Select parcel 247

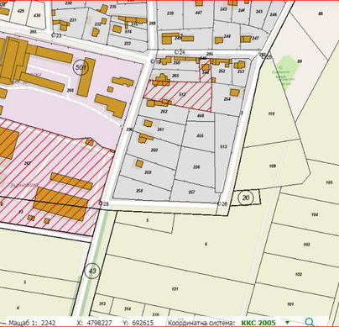pyautogui.click(x=255, y=38)
